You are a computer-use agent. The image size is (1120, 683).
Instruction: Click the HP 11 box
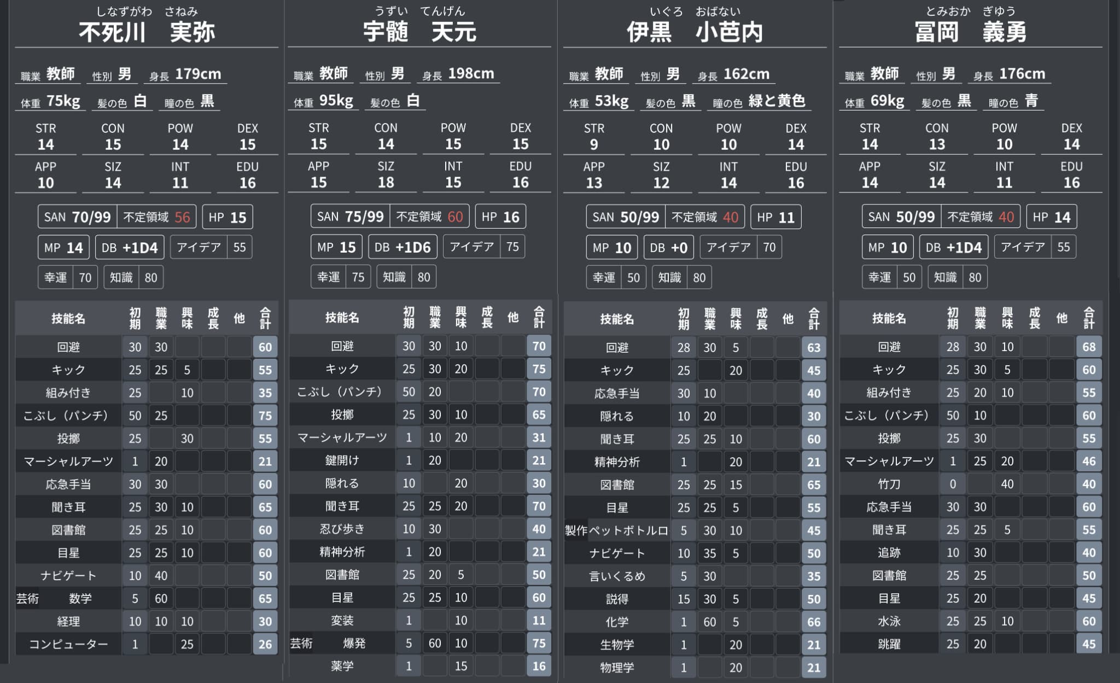click(775, 217)
